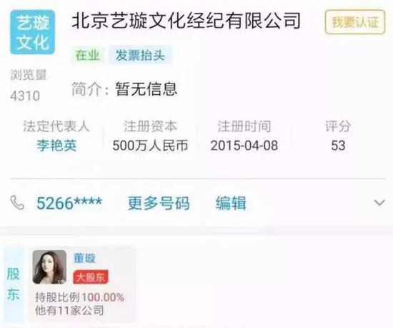Open 更多号码 link
The image size is (393, 328).
[x=159, y=203]
